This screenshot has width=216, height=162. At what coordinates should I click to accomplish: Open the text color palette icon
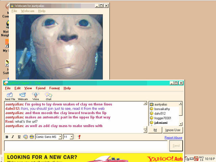click(x=26, y=137)
